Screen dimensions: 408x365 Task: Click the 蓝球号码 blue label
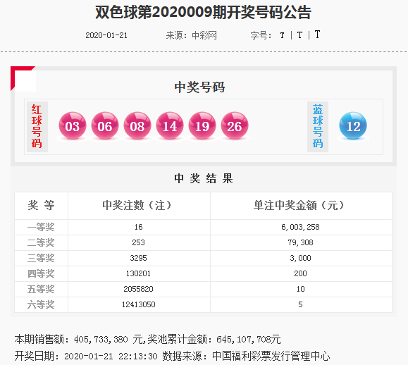pos(318,127)
